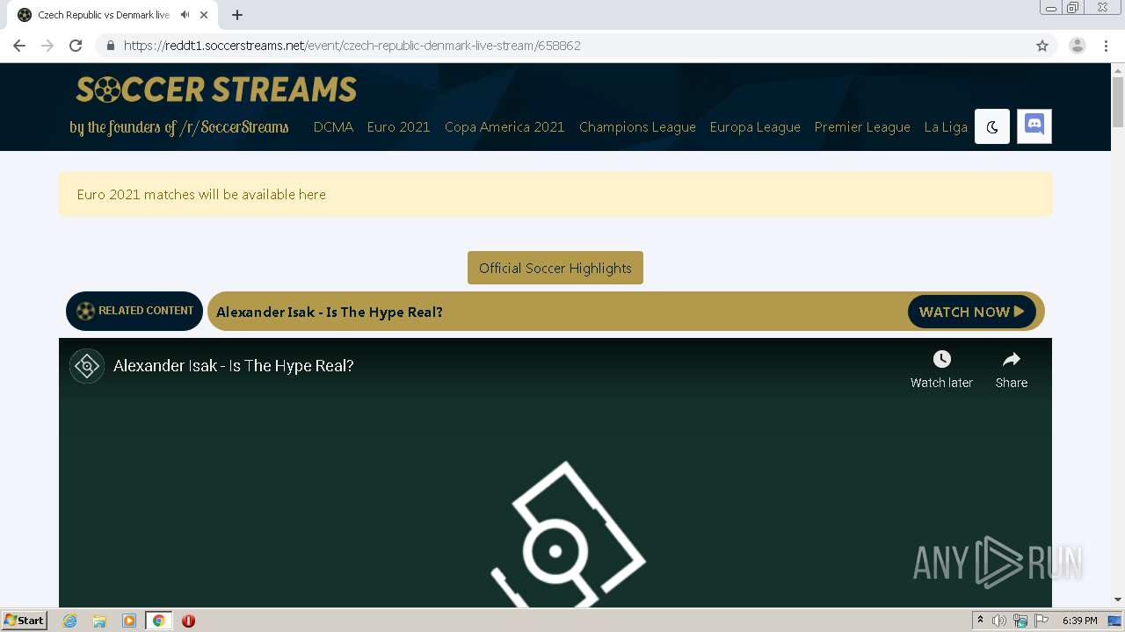Click the Soccer Streams logo
This screenshot has width=1125, height=632.
click(x=216, y=90)
